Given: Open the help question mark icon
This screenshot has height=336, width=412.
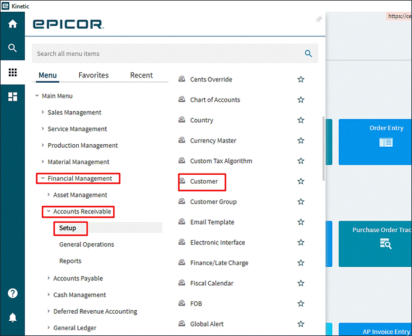Looking at the screenshot, I should click(x=12, y=293).
